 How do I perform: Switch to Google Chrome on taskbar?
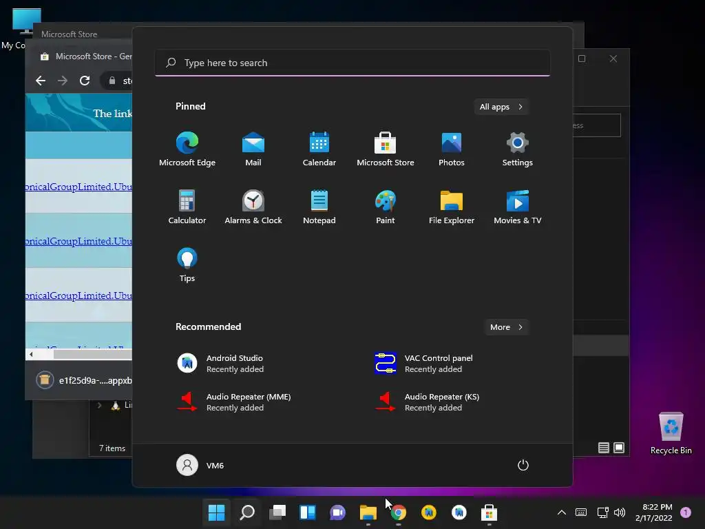[399, 512]
